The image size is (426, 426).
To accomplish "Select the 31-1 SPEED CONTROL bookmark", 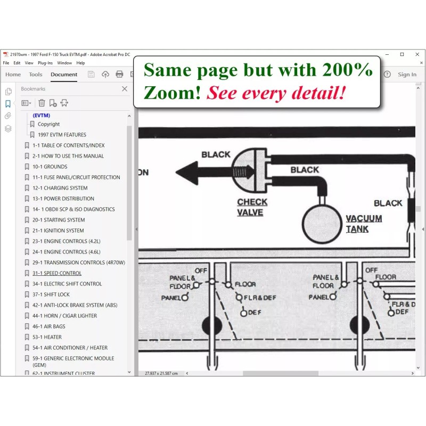I will click(x=57, y=273).
